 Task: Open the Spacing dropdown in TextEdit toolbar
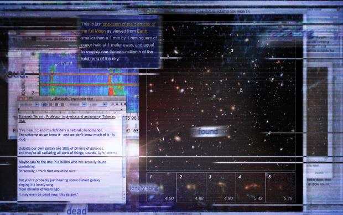77,105
